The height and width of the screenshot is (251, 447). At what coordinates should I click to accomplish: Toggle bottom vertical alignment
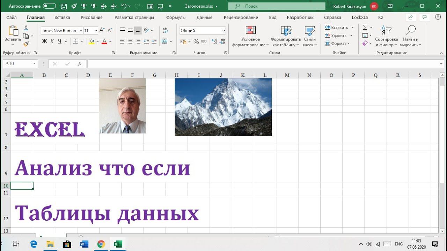138,31
